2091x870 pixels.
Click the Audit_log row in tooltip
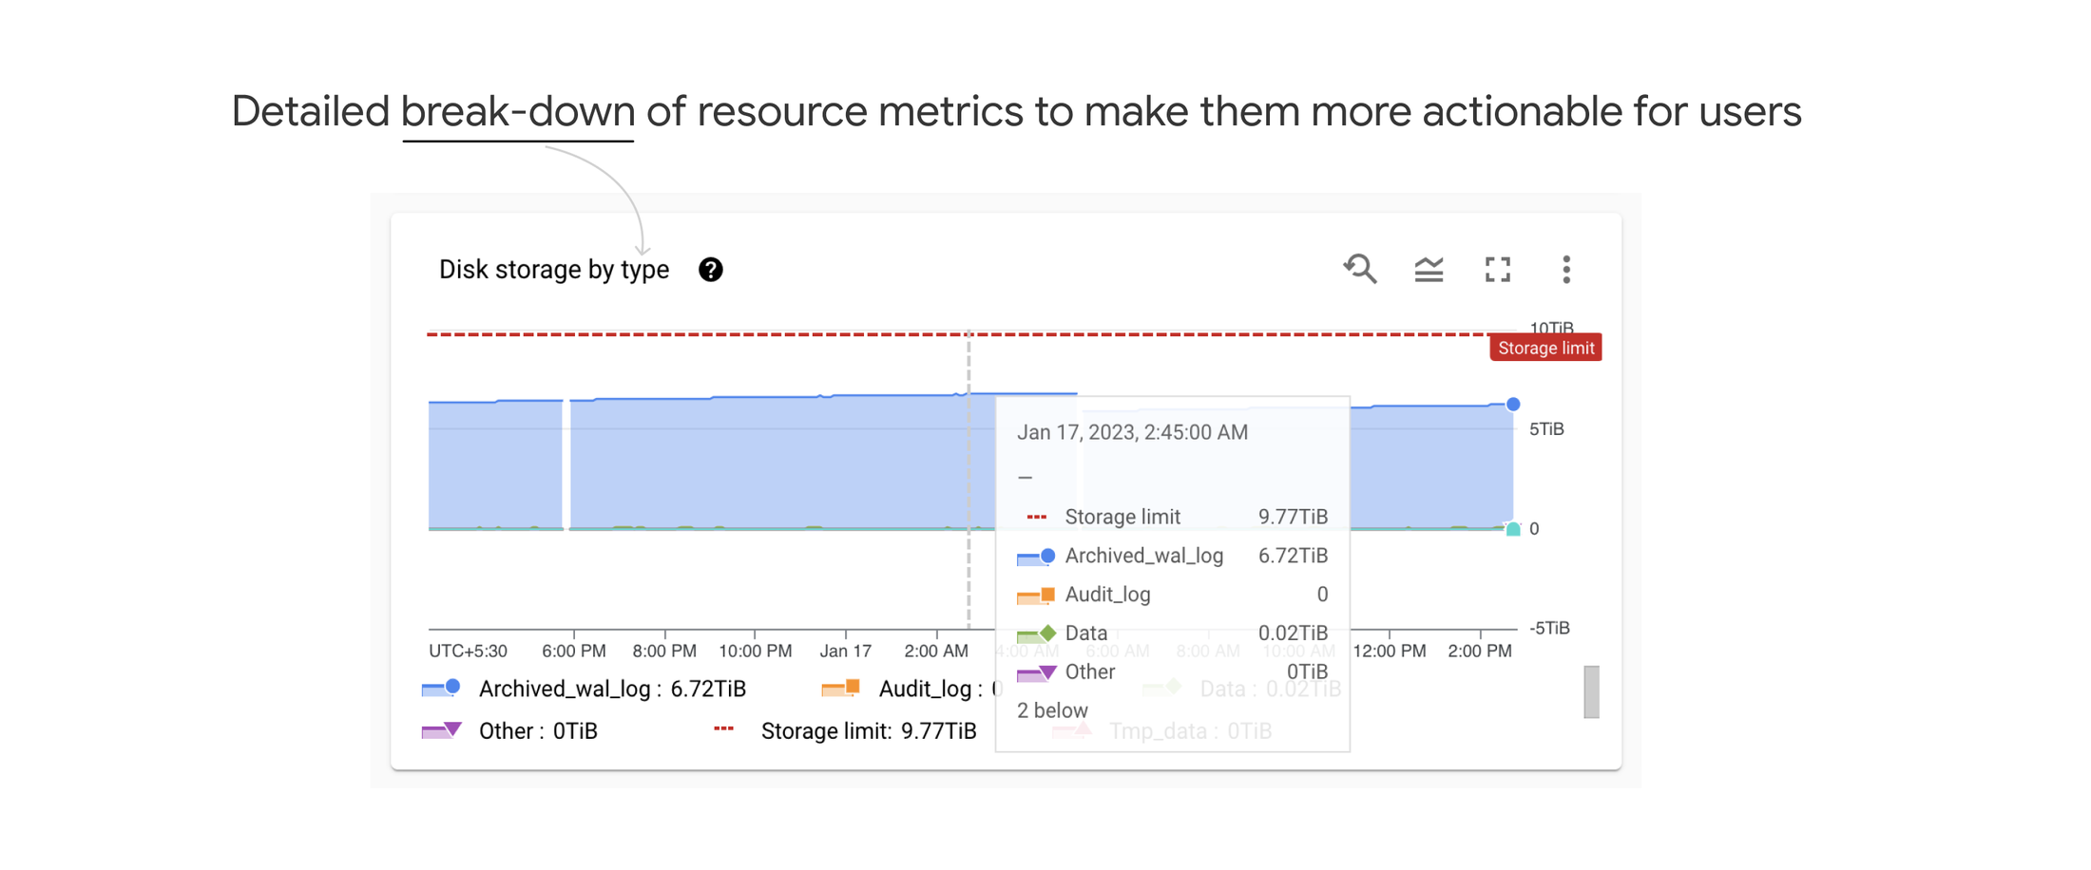(x=1172, y=595)
